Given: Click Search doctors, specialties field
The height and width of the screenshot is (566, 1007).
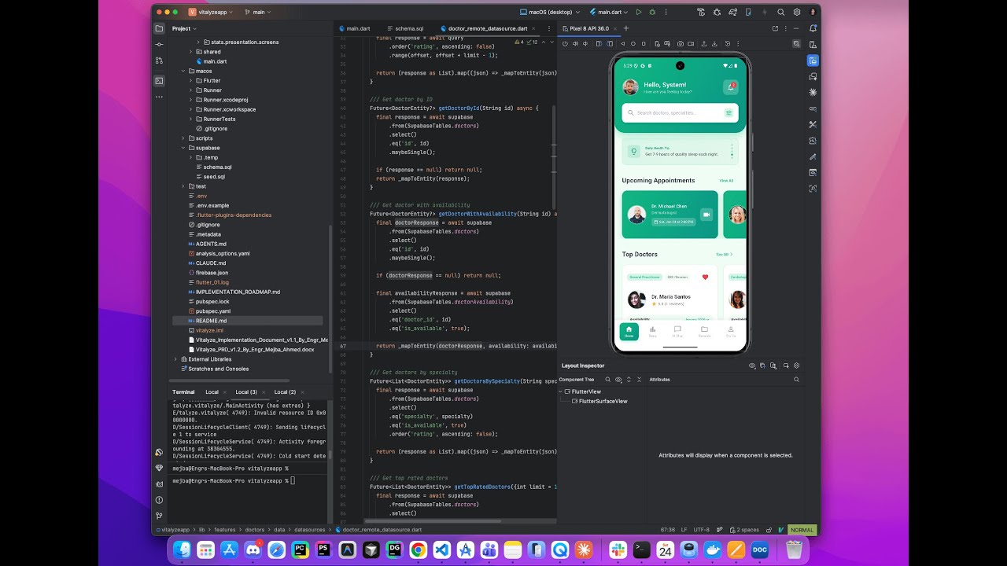Looking at the screenshot, I should pyautogui.click(x=680, y=112).
